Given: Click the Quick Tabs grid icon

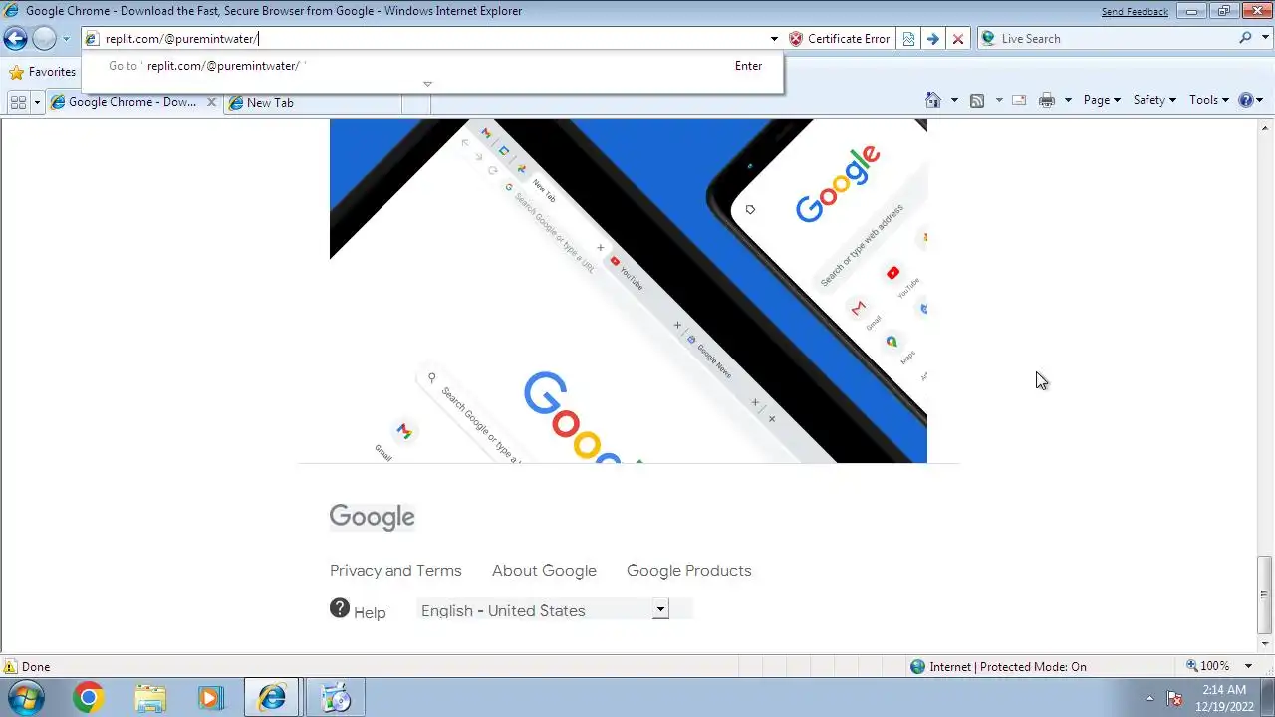Looking at the screenshot, I should (x=18, y=102).
